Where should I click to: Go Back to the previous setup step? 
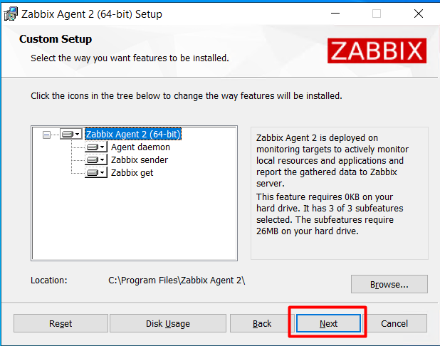tap(262, 323)
